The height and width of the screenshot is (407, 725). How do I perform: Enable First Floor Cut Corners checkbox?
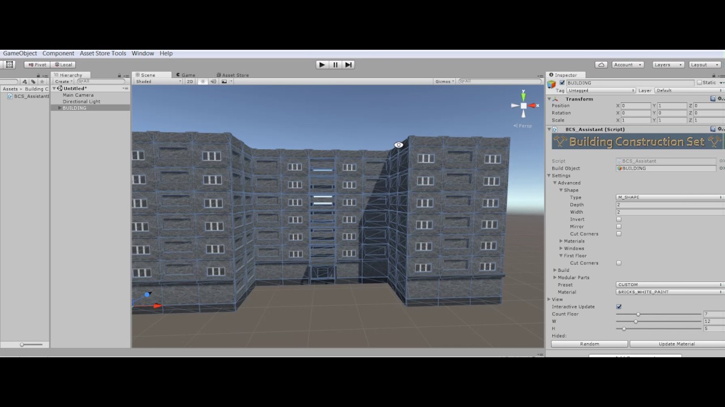(x=619, y=263)
